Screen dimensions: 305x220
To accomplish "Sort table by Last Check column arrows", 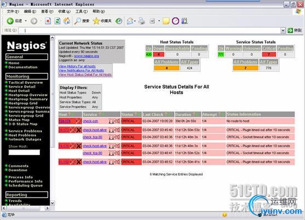I will click(x=168, y=114).
